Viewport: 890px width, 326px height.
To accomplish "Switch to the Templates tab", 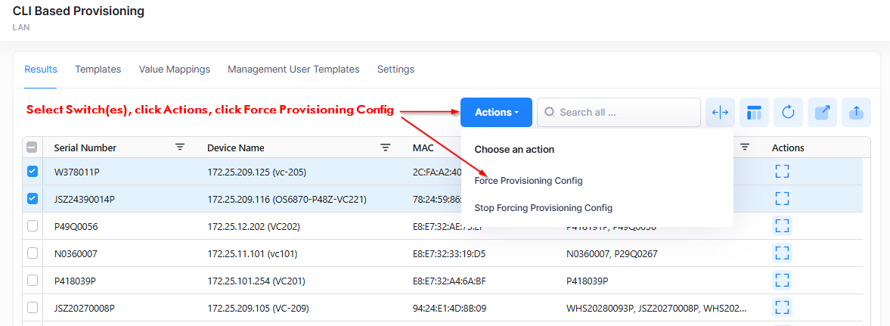I will [98, 70].
